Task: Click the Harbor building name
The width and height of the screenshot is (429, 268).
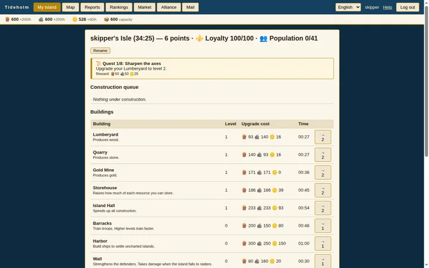Action: pos(100,241)
